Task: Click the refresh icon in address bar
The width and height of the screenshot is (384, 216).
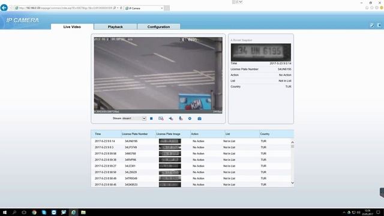Action: pyautogui.click(x=121, y=8)
